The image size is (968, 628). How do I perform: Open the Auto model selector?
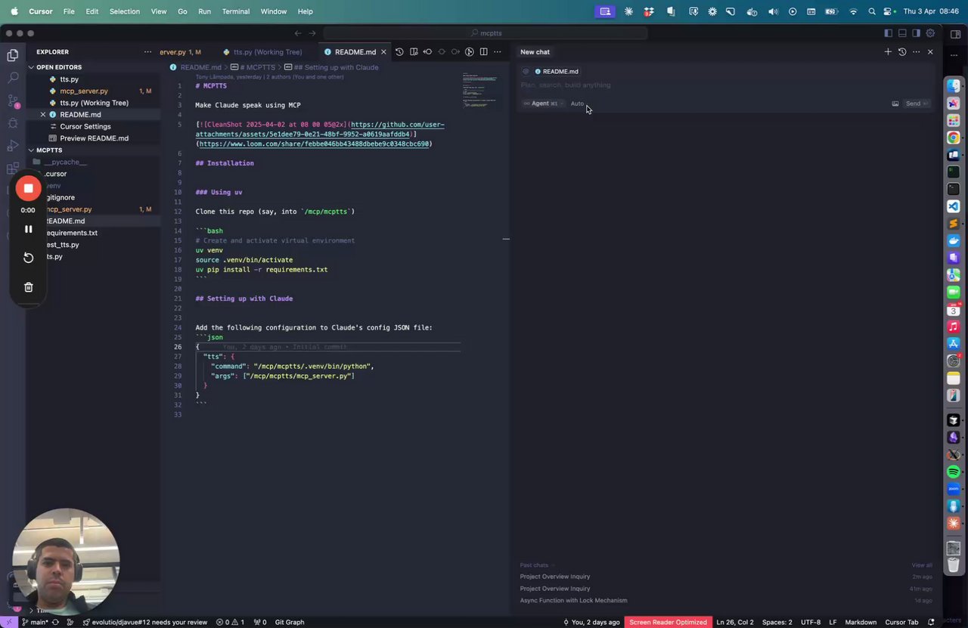(x=578, y=104)
